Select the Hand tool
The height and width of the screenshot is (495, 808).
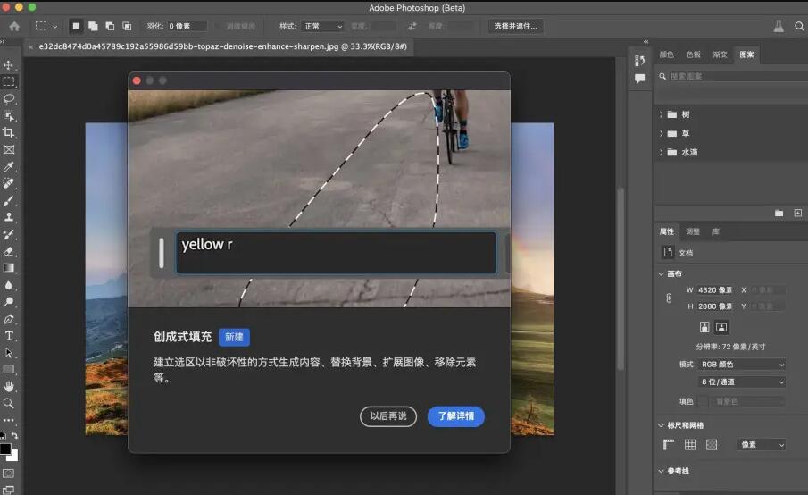tap(9, 387)
